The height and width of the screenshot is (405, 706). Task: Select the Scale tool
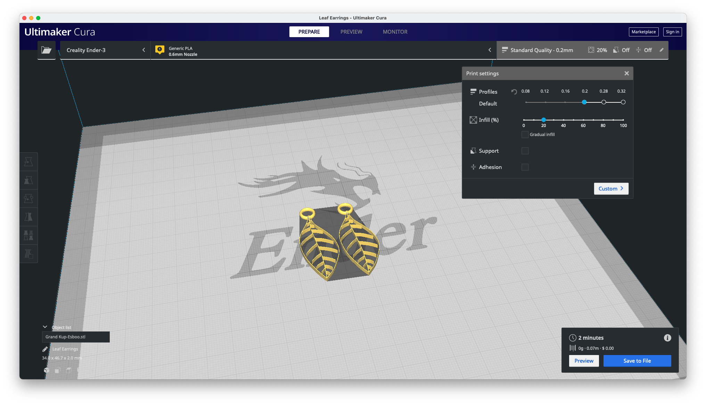pyautogui.click(x=29, y=180)
